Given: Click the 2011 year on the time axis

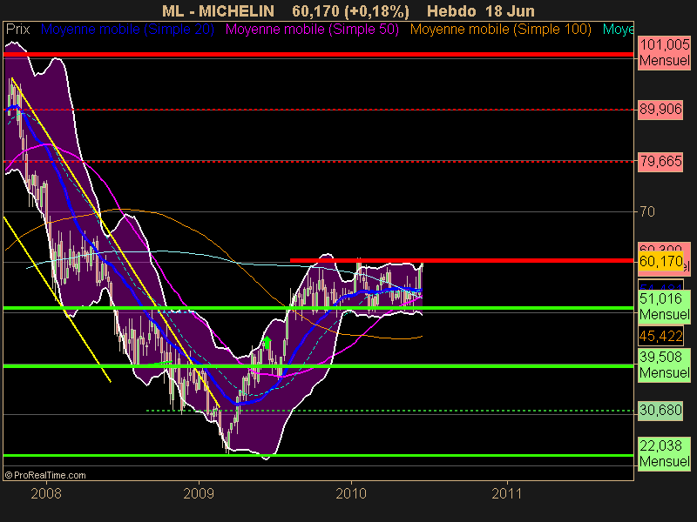Looking at the screenshot, I should pos(507,493).
